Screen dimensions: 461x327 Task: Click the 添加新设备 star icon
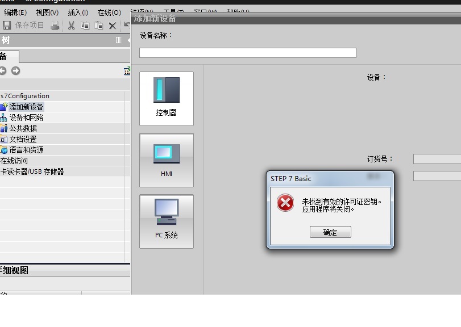tap(4, 106)
